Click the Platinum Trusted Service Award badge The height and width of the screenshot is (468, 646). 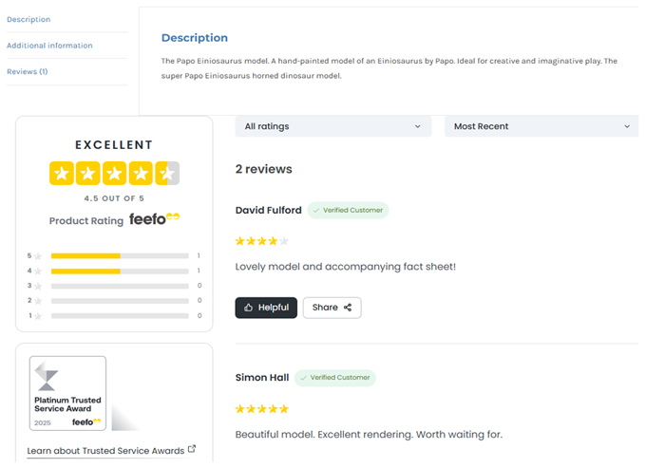[x=67, y=394]
